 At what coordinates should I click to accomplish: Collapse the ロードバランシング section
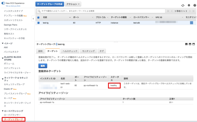[3, 111]
